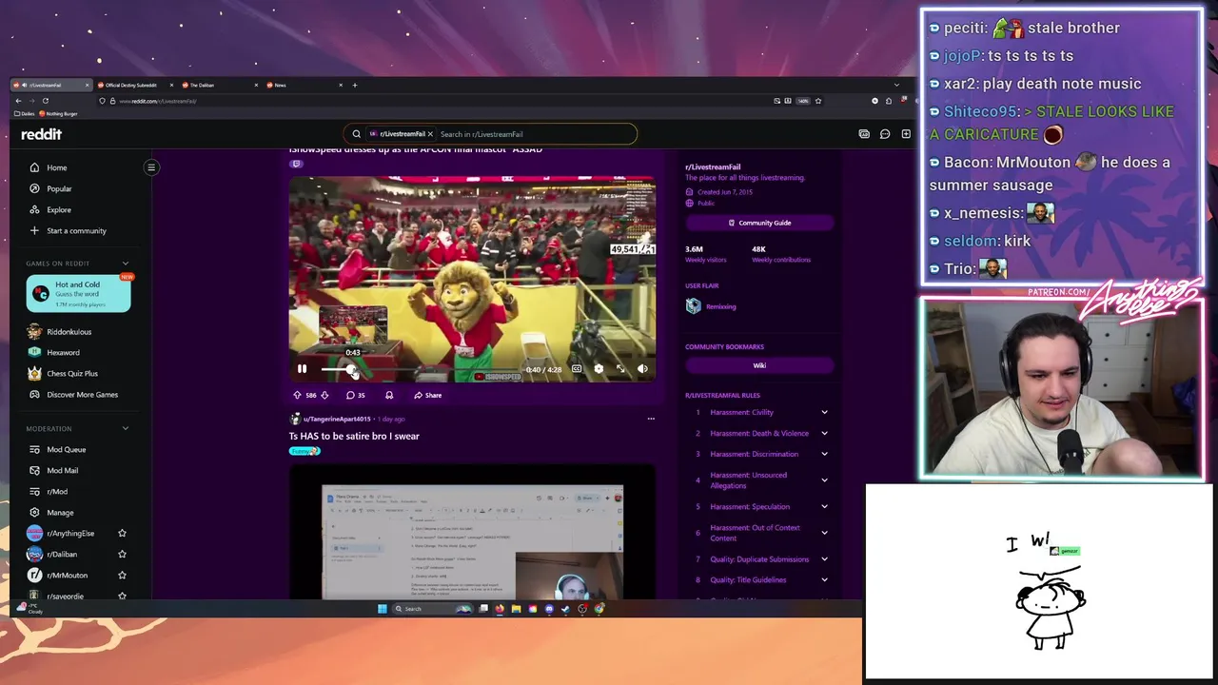The image size is (1218, 685).
Task: Mute the video volume icon
Action: 642,369
